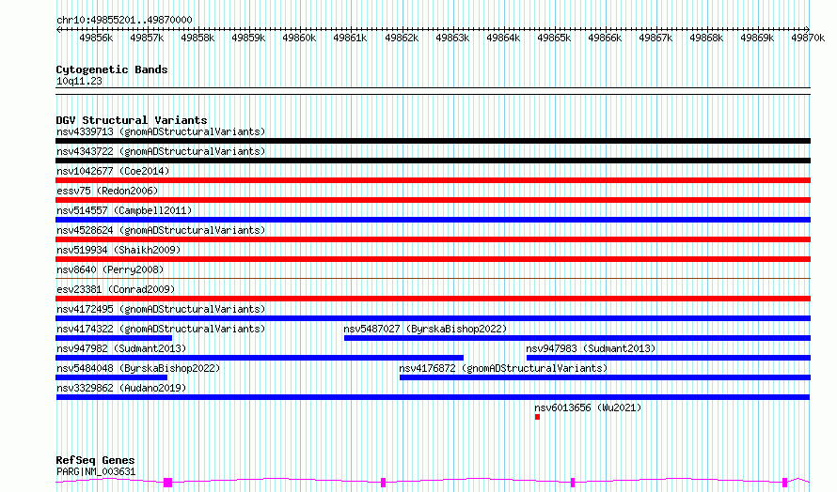The height and width of the screenshot is (492, 837).
Task: Click the 49869k ruler tick label
Action: pos(757,38)
